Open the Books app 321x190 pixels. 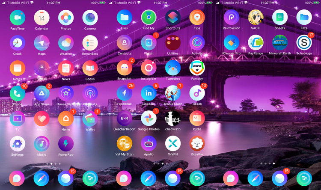90,68
